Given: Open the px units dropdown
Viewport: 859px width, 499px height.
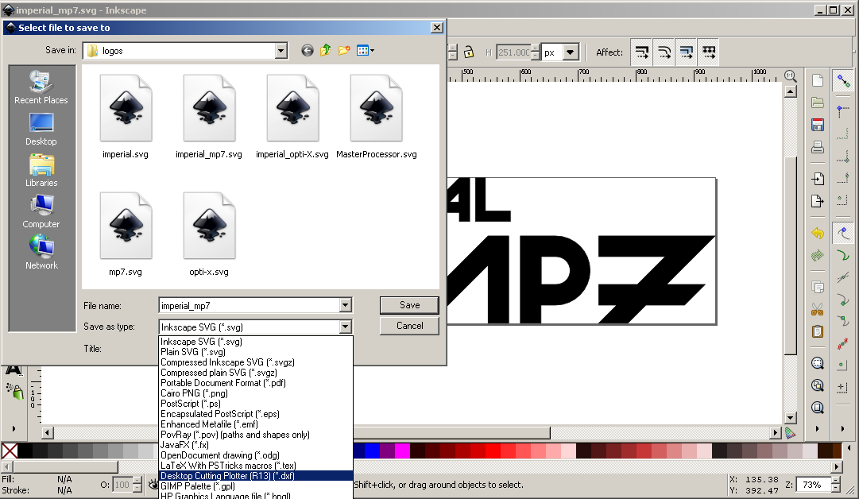Looking at the screenshot, I should pyautogui.click(x=571, y=52).
